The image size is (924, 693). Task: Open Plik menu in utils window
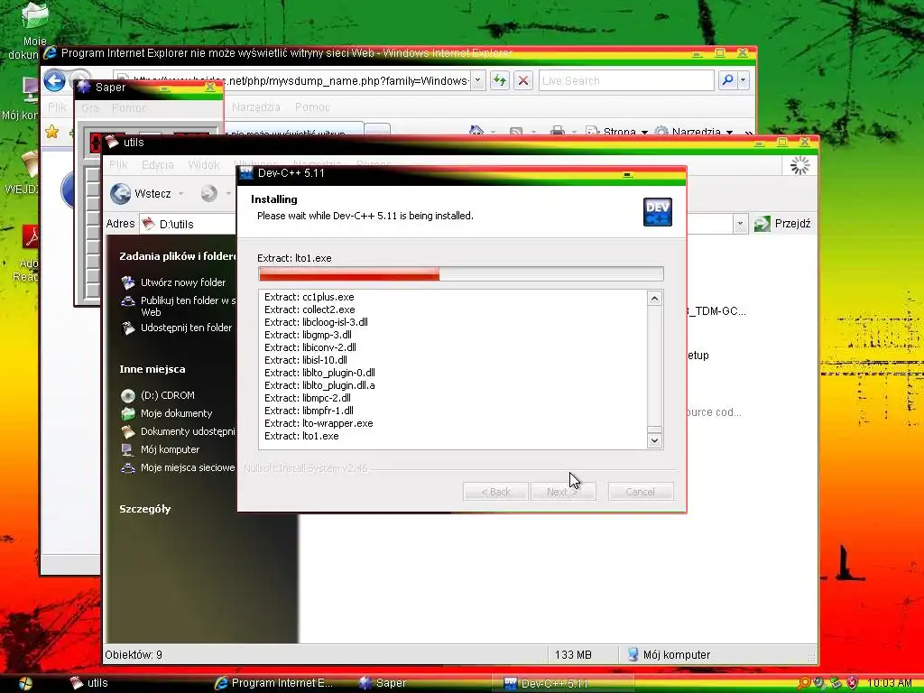click(x=118, y=165)
